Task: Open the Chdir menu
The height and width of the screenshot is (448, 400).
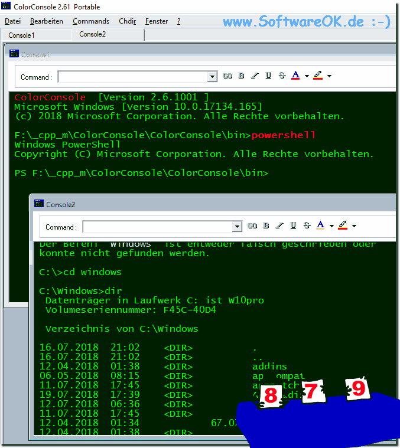Action: 128,21
